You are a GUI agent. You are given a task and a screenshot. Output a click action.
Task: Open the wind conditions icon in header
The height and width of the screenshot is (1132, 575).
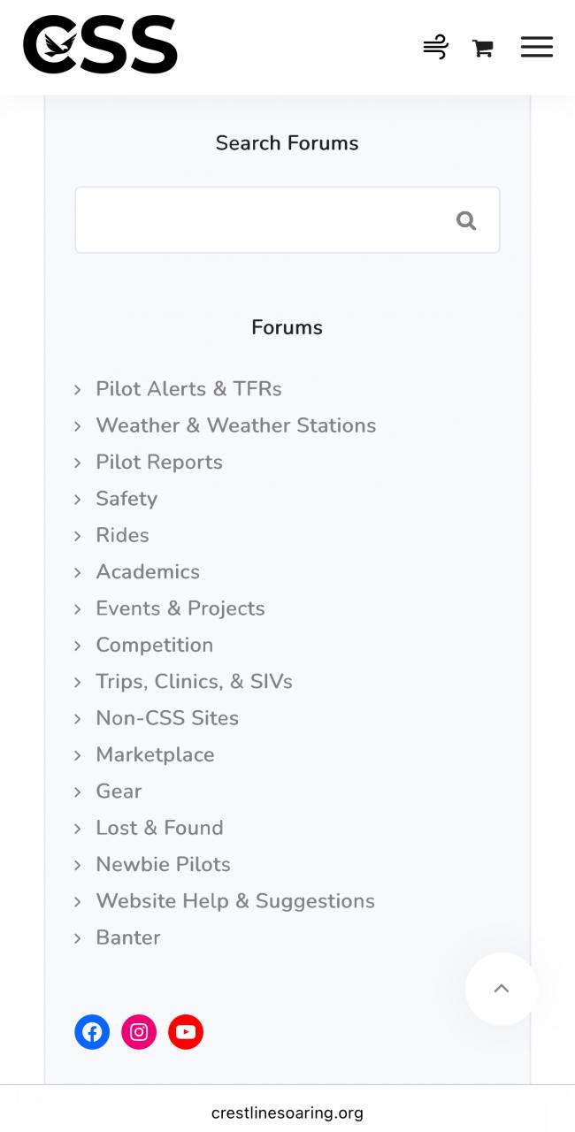coord(435,47)
